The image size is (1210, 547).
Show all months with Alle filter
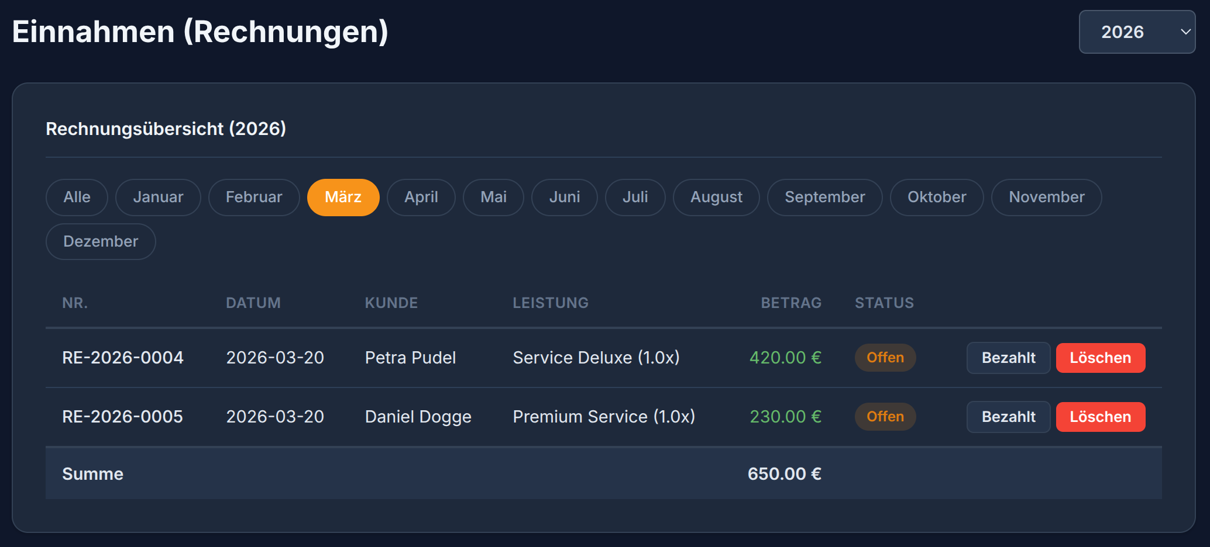[77, 198]
